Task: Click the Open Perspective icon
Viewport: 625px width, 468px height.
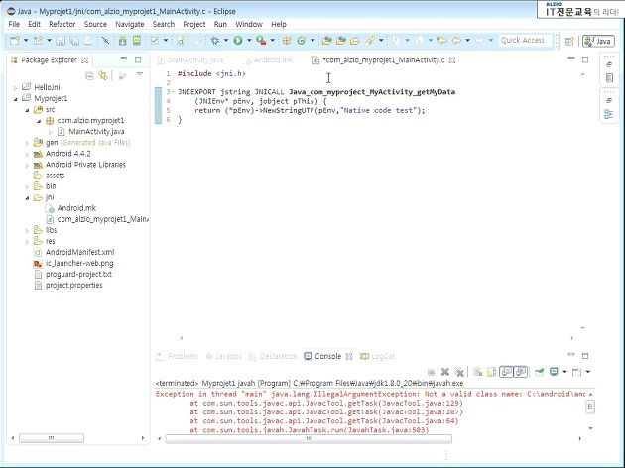Action: click(x=569, y=41)
